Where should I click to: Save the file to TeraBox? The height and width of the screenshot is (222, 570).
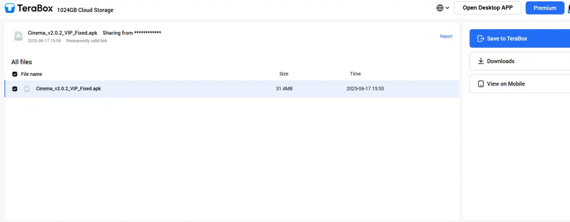pos(520,39)
